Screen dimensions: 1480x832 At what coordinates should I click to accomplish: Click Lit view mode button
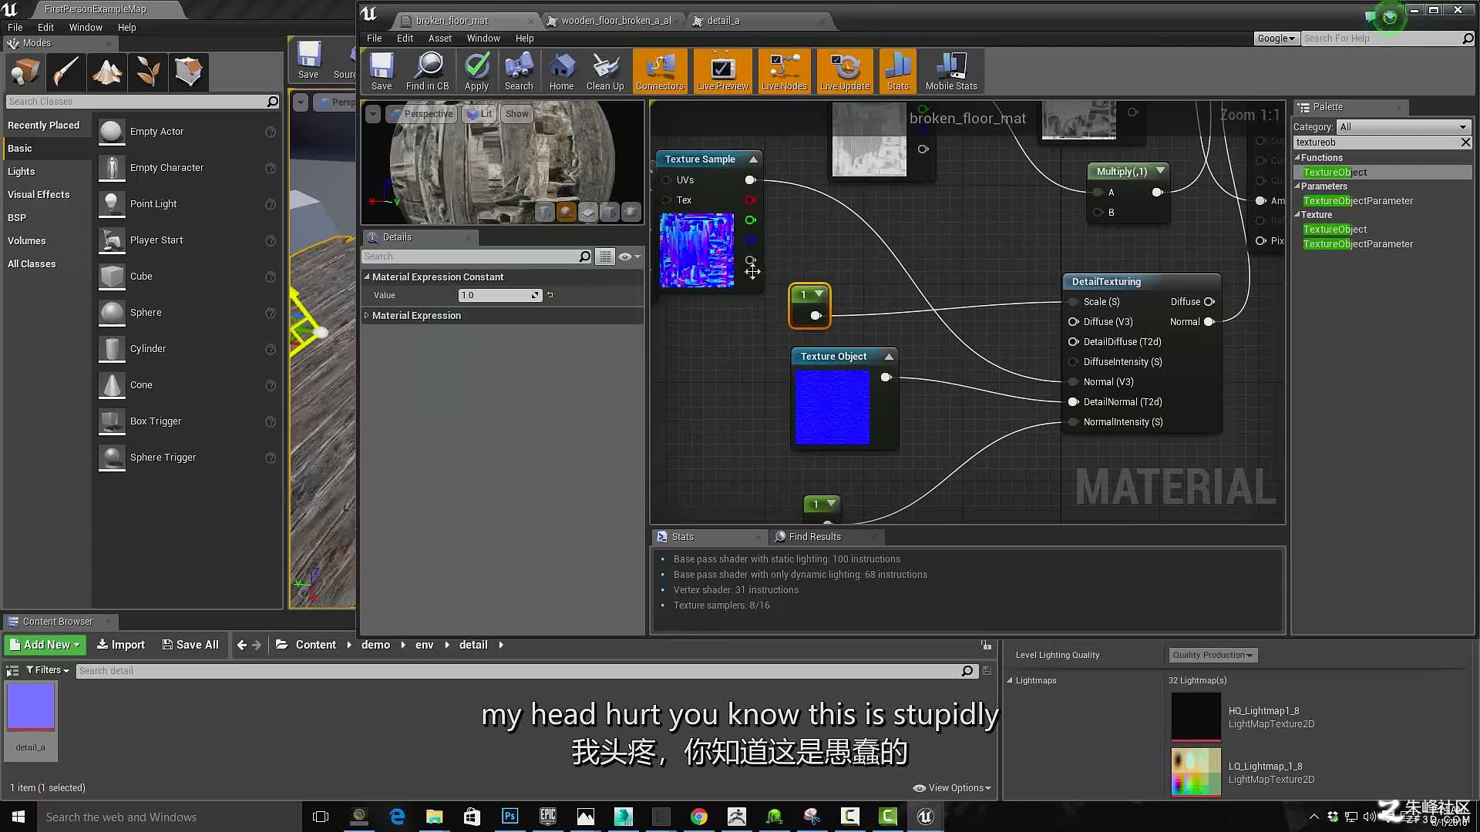[479, 114]
